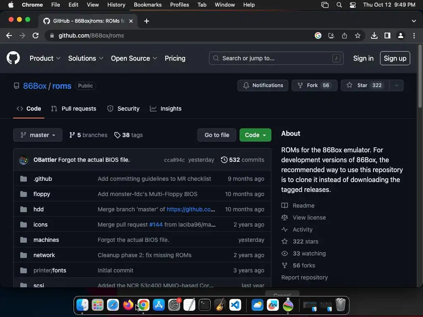423x317 pixels.
Task: Star the repository with Star button
Action: click(x=365, y=85)
